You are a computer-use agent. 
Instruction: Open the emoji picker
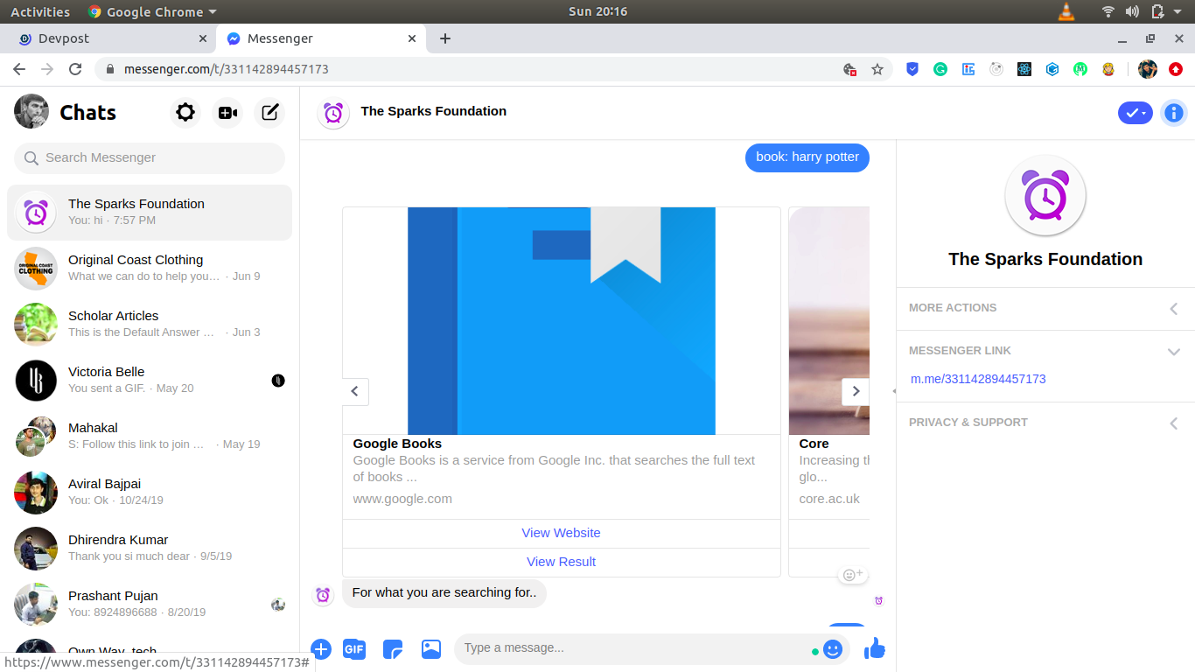[833, 648]
